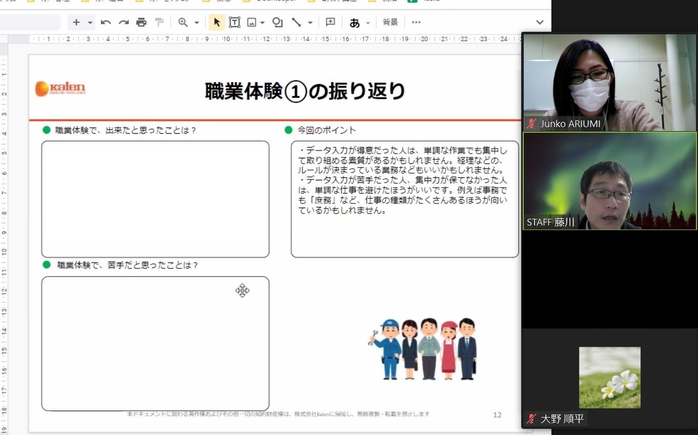Collapse the toolbar with the chevron
698x435 pixels.
pos(540,22)
